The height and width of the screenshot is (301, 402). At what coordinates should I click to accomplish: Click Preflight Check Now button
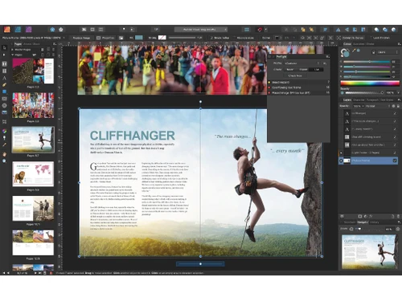tap(295, 75)
